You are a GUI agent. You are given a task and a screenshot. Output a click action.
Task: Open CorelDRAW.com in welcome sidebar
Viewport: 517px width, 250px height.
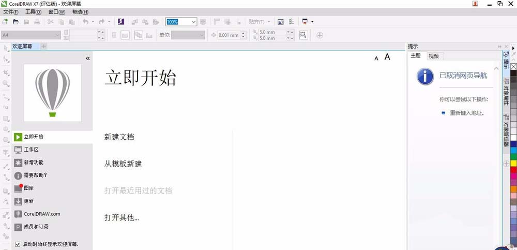[52, 214]
